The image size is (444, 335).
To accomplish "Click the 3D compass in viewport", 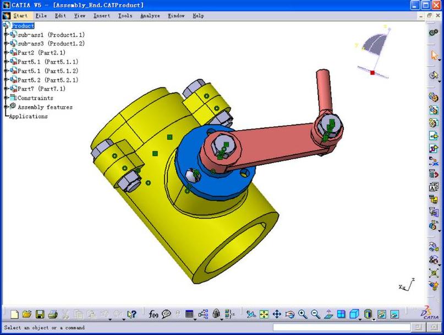I will pyautogui.click(x=373, y=51).
